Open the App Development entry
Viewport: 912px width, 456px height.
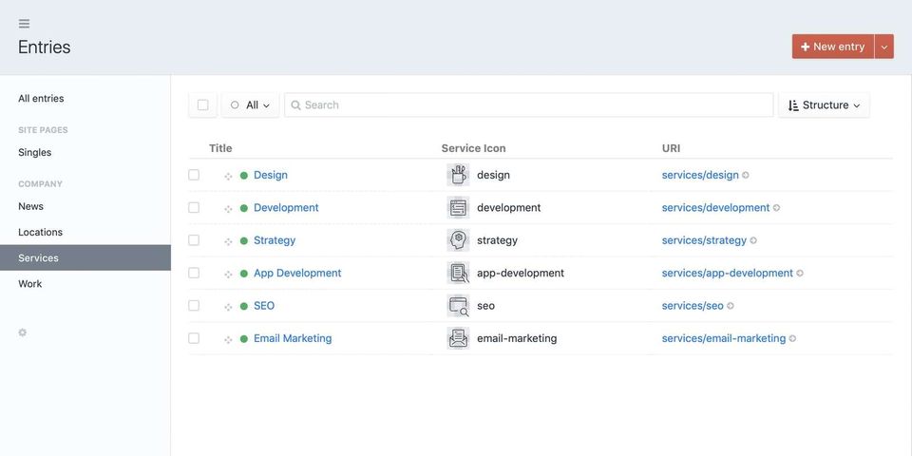click(x=297, y=273)
